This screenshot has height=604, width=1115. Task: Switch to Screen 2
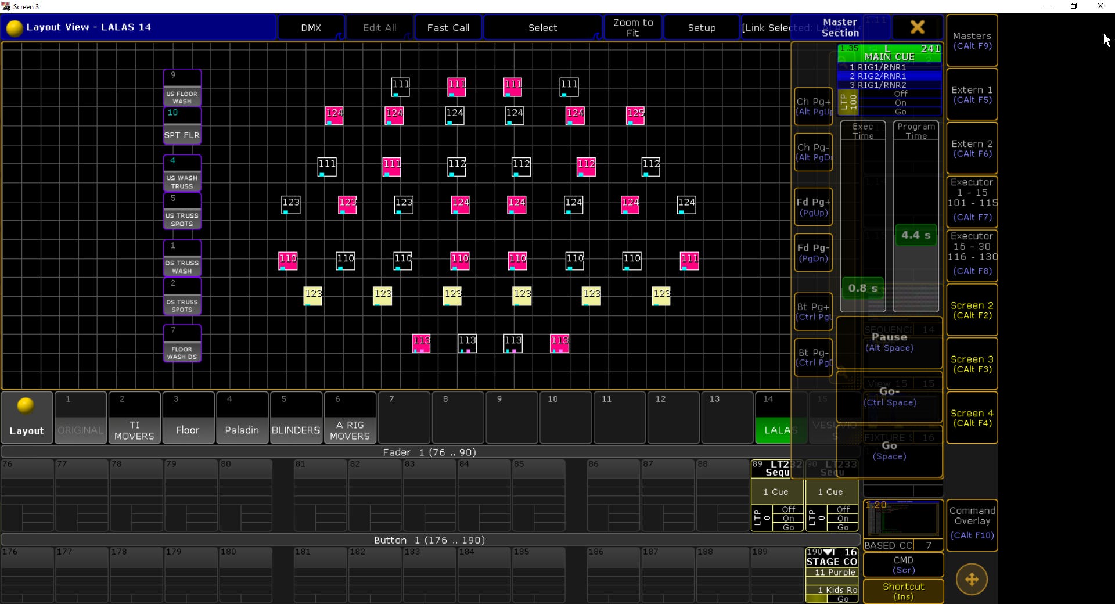tap(972, 310)
